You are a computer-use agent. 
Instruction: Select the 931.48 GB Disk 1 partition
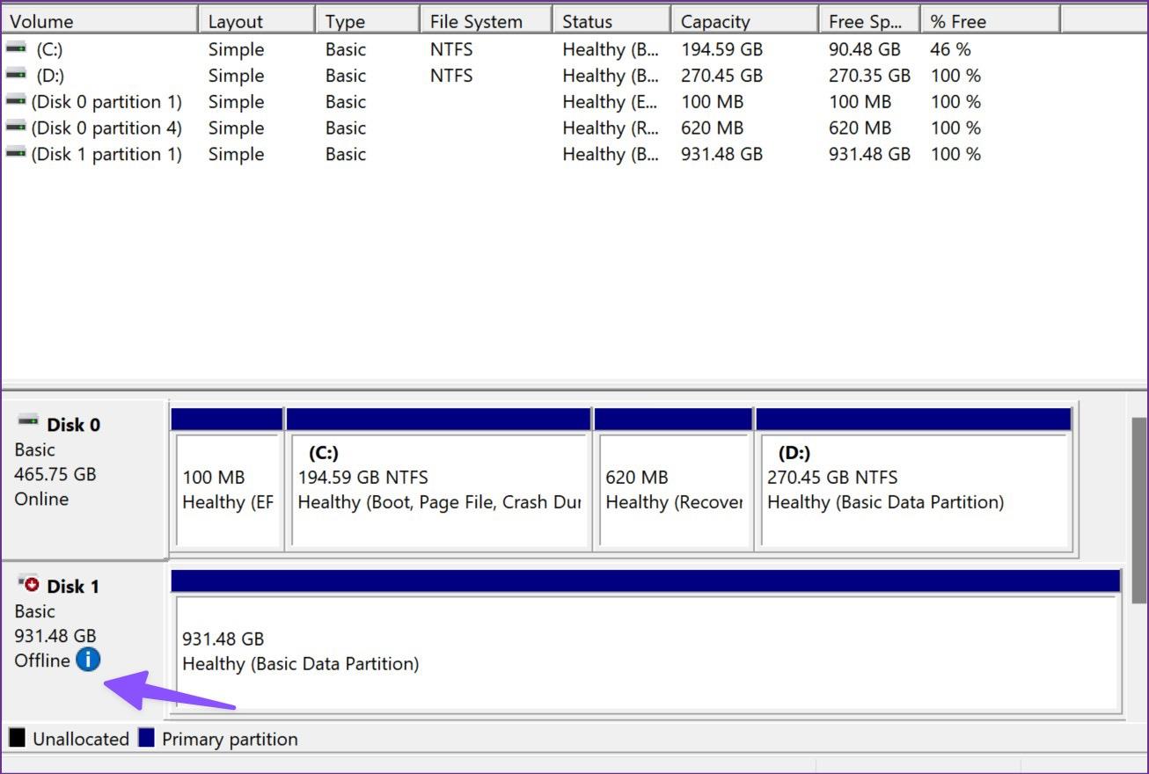coord(646,651)
